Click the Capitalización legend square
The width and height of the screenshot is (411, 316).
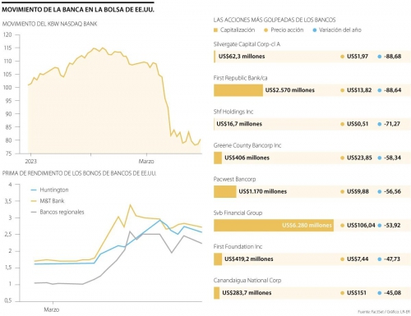pos(215,30)
